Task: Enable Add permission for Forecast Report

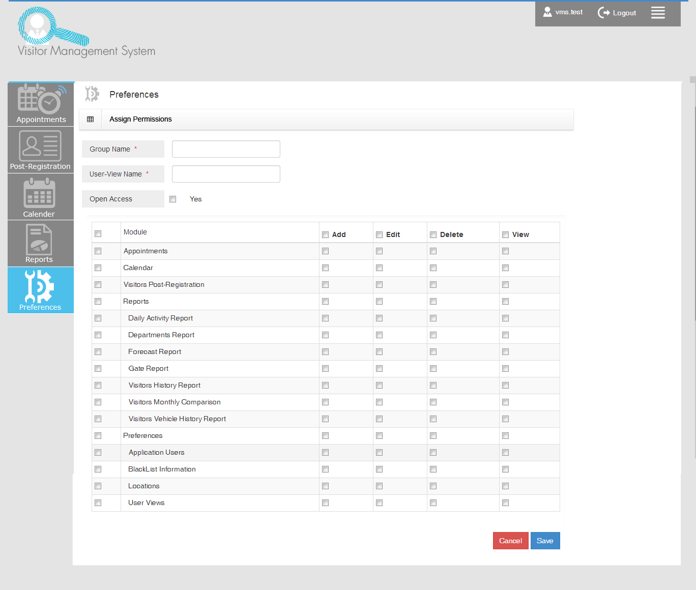Action: pyautogui.click(x=326, y=352)
